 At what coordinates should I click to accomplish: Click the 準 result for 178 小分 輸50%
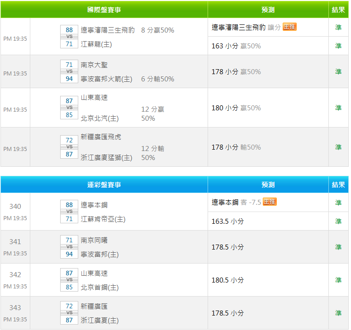tap(338, 147)
